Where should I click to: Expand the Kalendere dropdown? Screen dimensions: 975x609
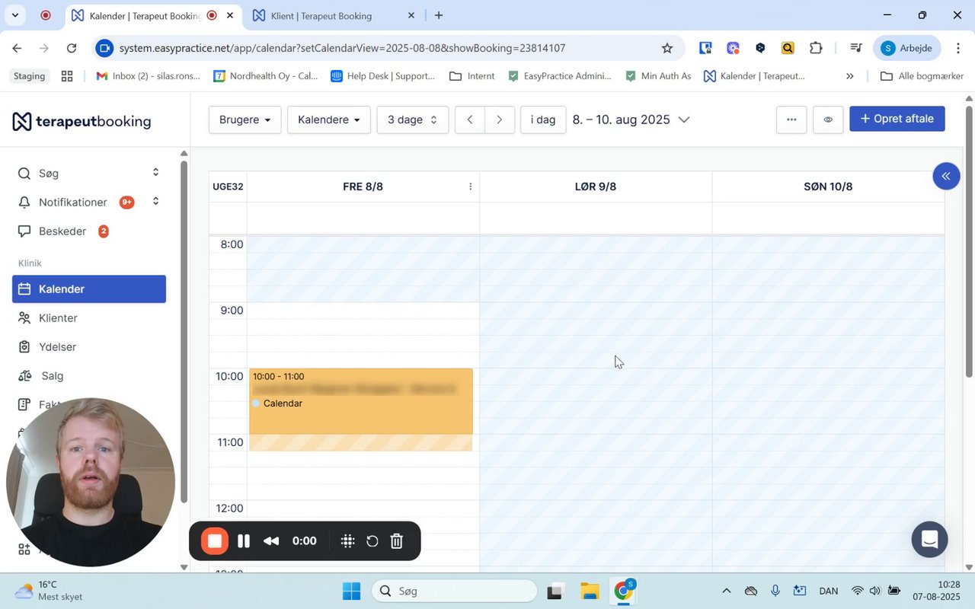tap(329, 120)
